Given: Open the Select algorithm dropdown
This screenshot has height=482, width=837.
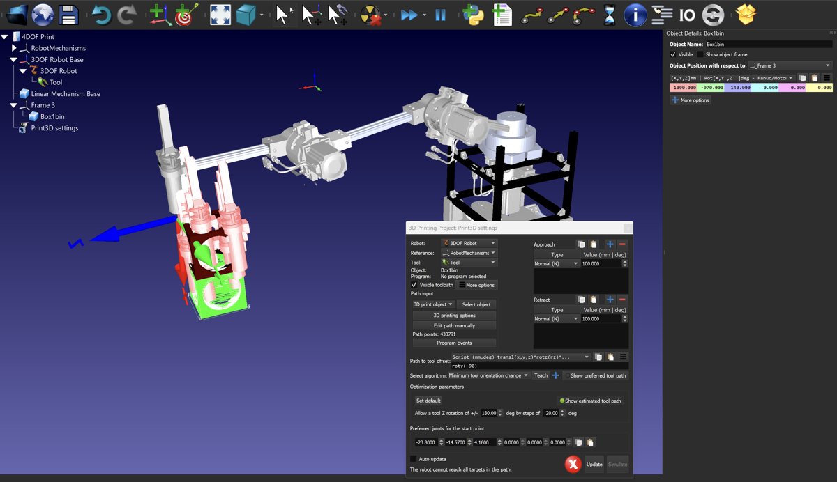Looking at the screenshot, I should pyautogui.click(x=488, y=375).
